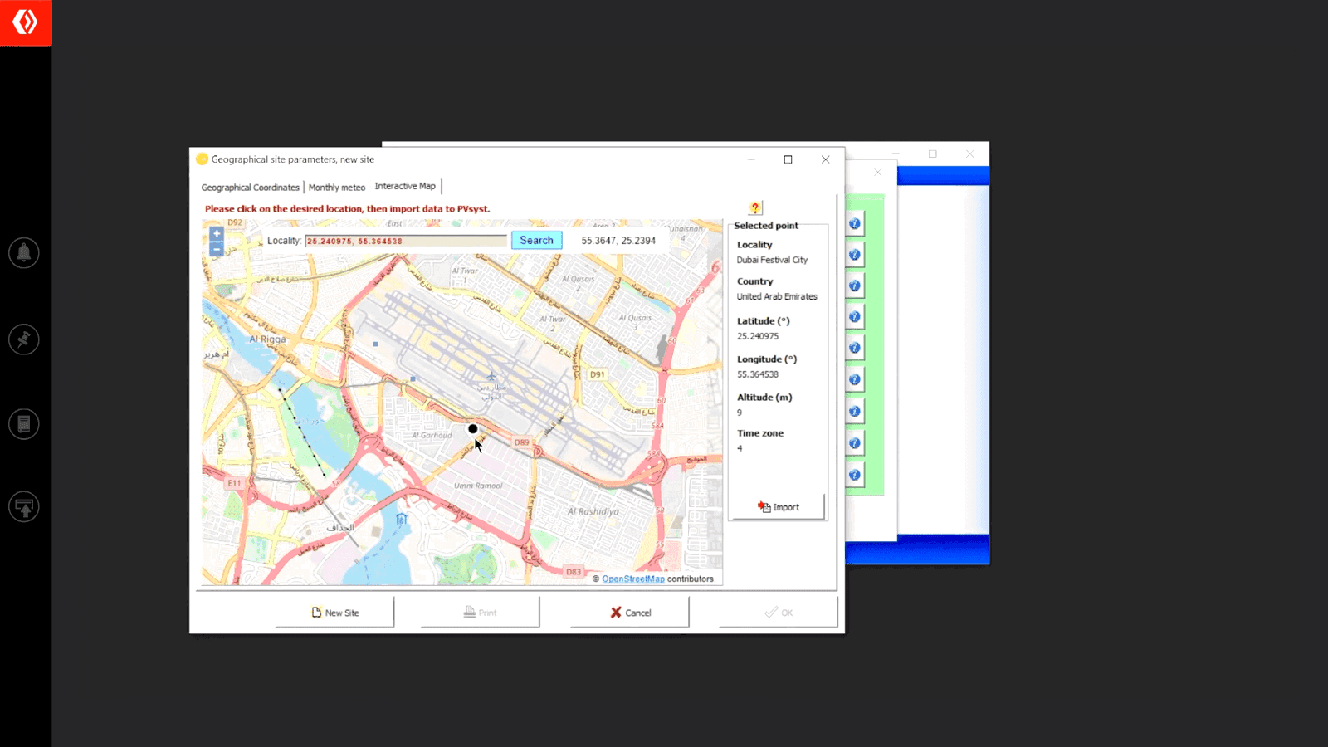The height and width of the screenshot is (747, 1328).
Task: Click the Import button
Action: pos(778,507)
